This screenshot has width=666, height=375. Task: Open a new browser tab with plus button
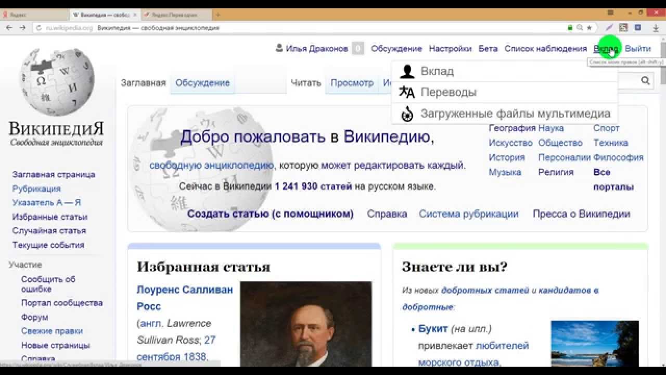(x=218, y=15)
